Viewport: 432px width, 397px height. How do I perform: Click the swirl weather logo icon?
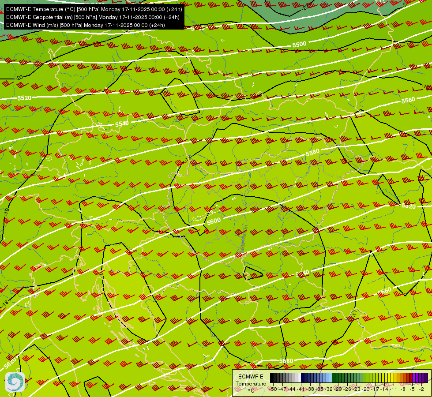pos(15,382)
